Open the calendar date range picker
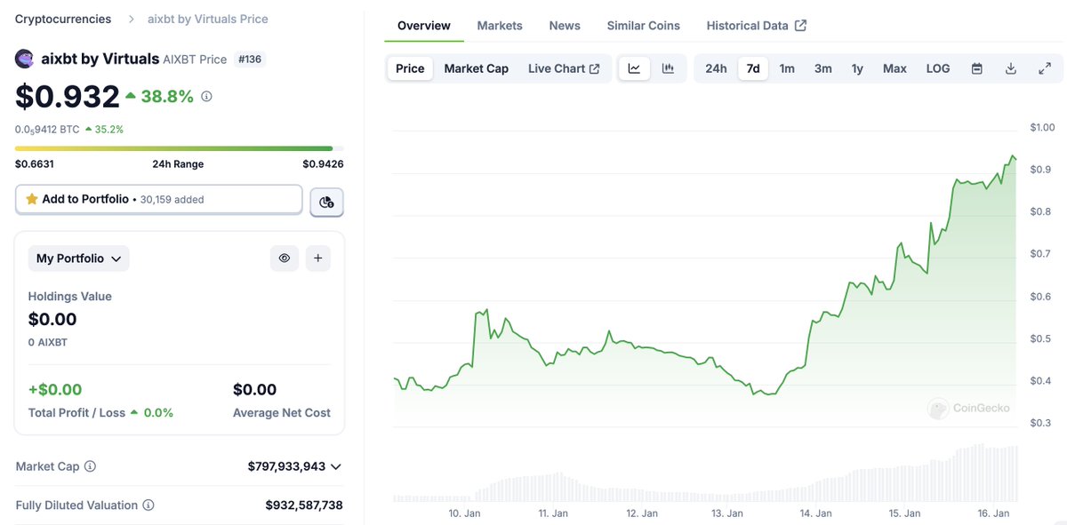 click(x=977, y=68)
